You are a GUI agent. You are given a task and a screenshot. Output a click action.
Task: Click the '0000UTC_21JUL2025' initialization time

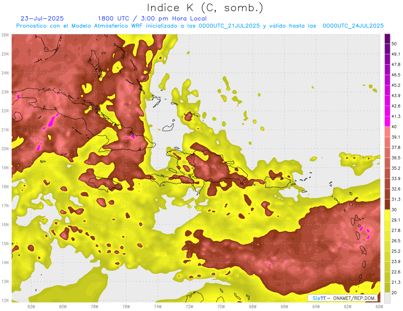click(229, 26)
